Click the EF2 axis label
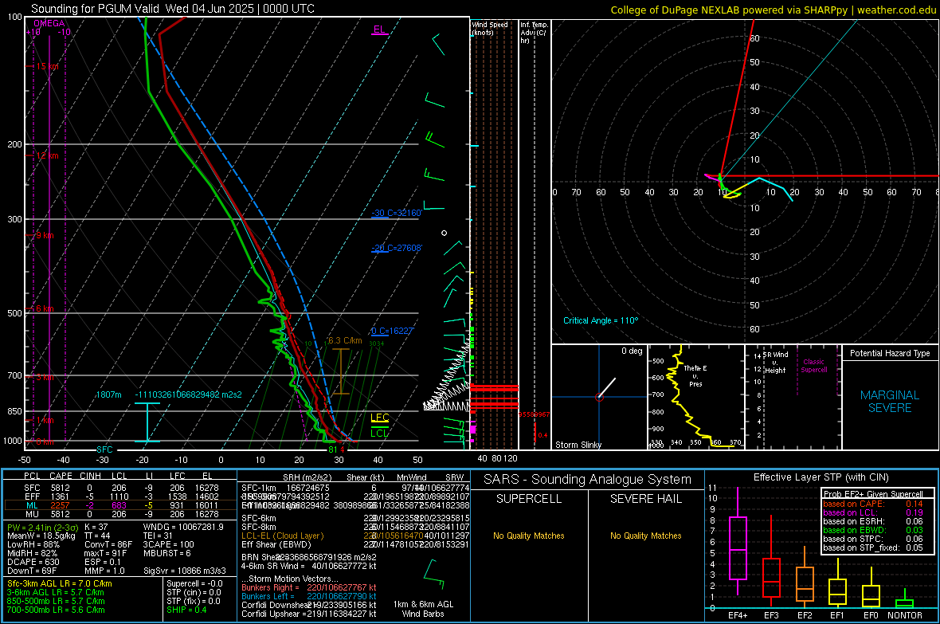Image resolution: width=940 pixels, height=624 pixels. (805, 615)
